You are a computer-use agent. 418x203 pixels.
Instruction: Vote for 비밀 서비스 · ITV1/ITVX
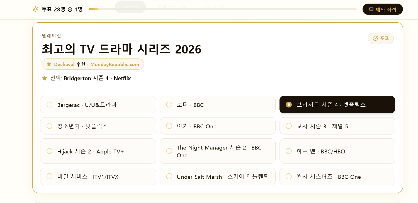click(98, 177)
